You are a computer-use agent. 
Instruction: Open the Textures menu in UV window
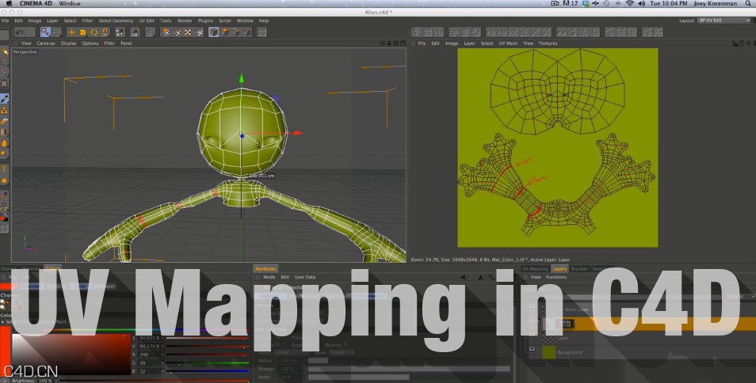click(548, 44)
